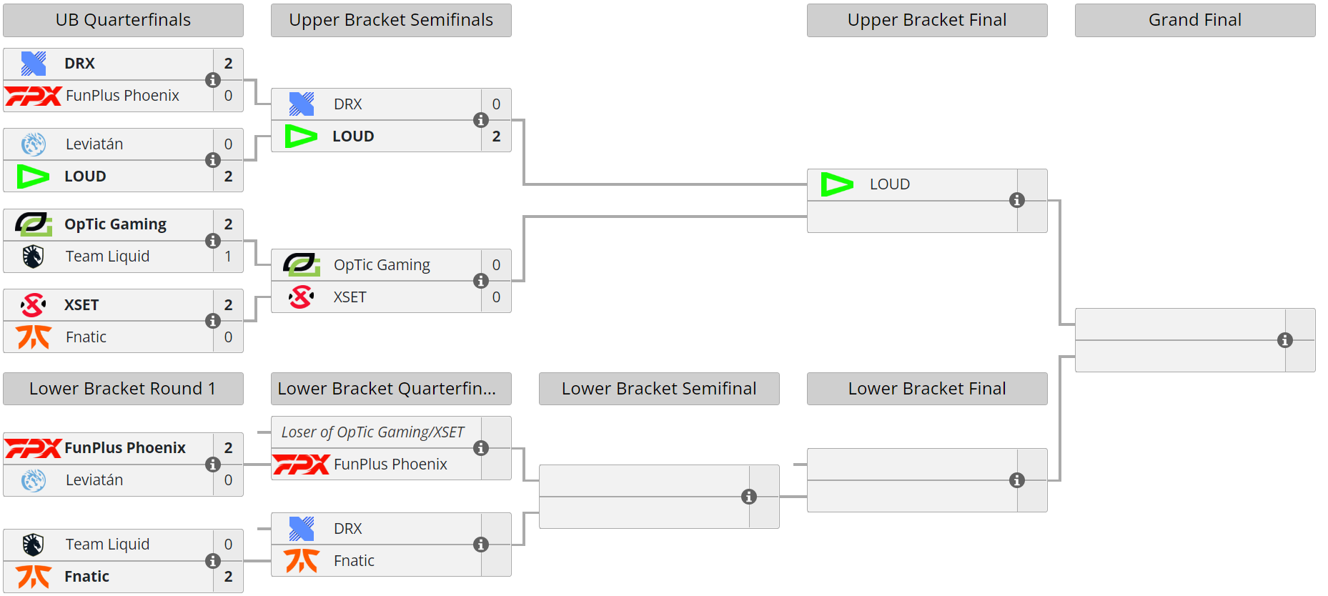Show match details for OpTic Gaming vs Team Liquid
This screenshot has height=596, width=1328.
pos(213,241)
